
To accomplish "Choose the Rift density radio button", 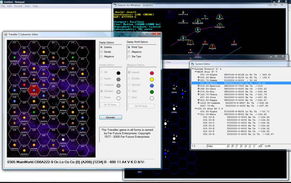I will (101, 72).
